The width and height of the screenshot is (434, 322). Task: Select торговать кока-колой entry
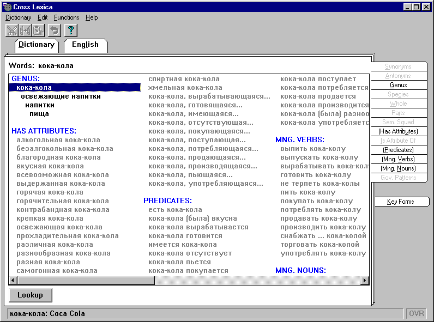click(320, 245)
